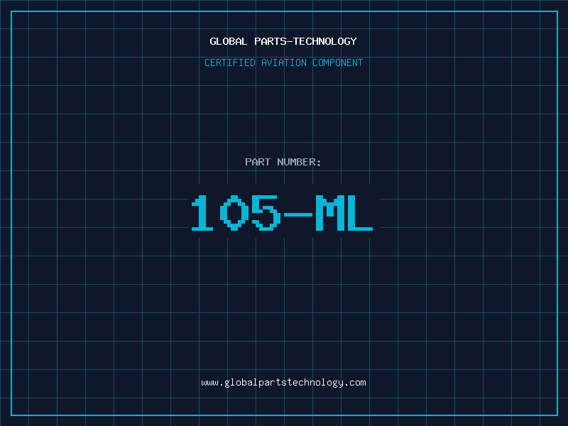
Task: Click the word AVIATION in subtitle
Action: [x=284, y=62]
